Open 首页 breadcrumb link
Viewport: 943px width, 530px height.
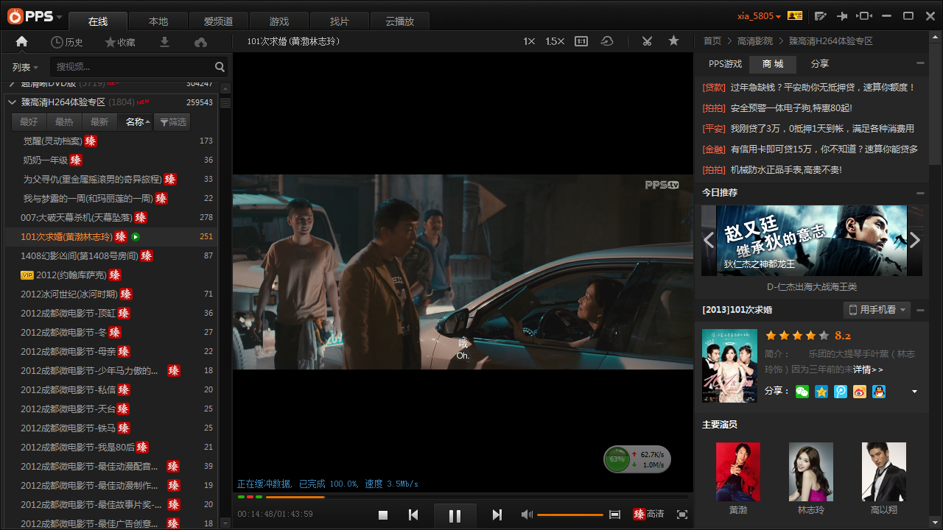(x=712, y=42)
